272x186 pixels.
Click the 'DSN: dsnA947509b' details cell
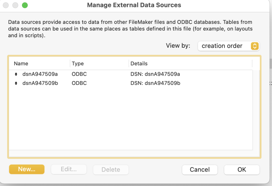click(155, 83)
